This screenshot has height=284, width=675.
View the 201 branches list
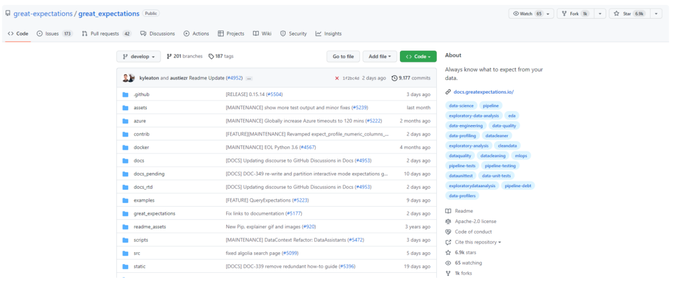[184, 56]
